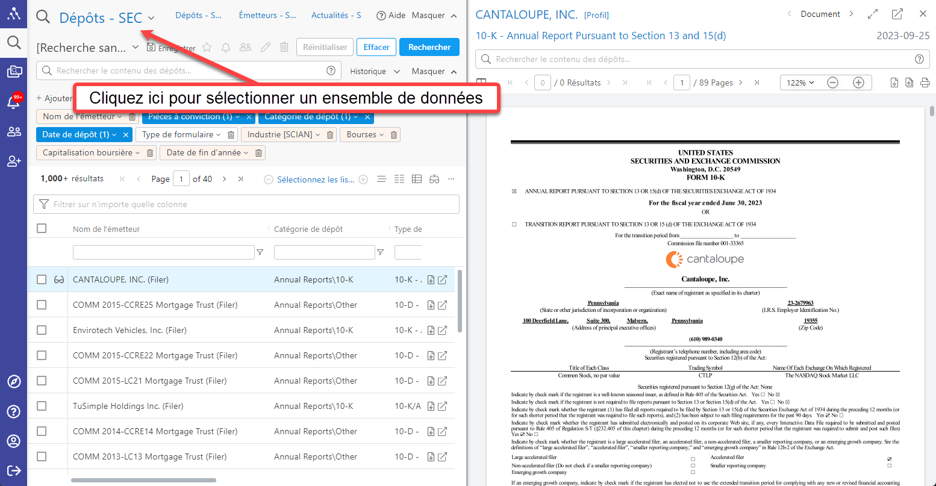The width and height of the screenshot is (936, 486).
Task: Expand Pièces à conviction (1) filter
Action: click(237, 117)
